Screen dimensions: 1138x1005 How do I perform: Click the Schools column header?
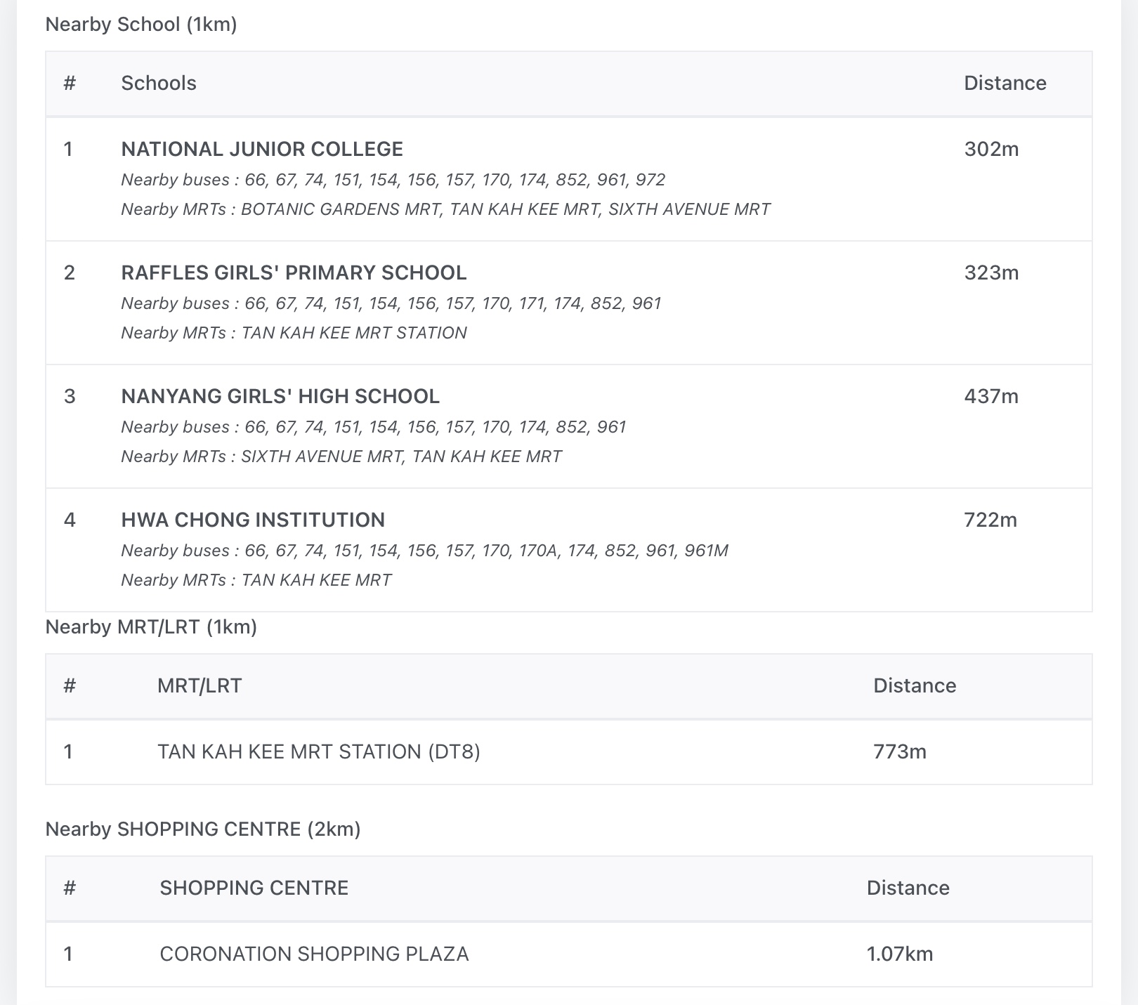(159, 83)
